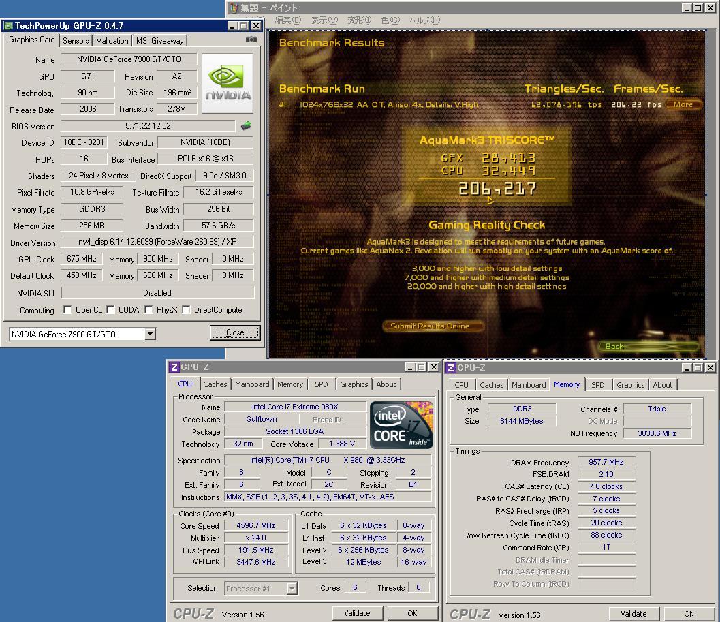Click the Intel Core i7 Extreme 980X name
Image resolution: width=720 pixels, height=622 pixels.
pos(295,407)
